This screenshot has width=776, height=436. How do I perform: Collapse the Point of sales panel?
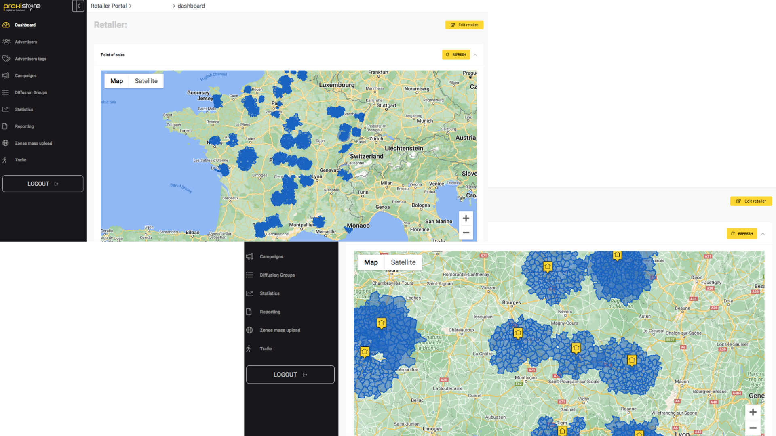(475, 55)
